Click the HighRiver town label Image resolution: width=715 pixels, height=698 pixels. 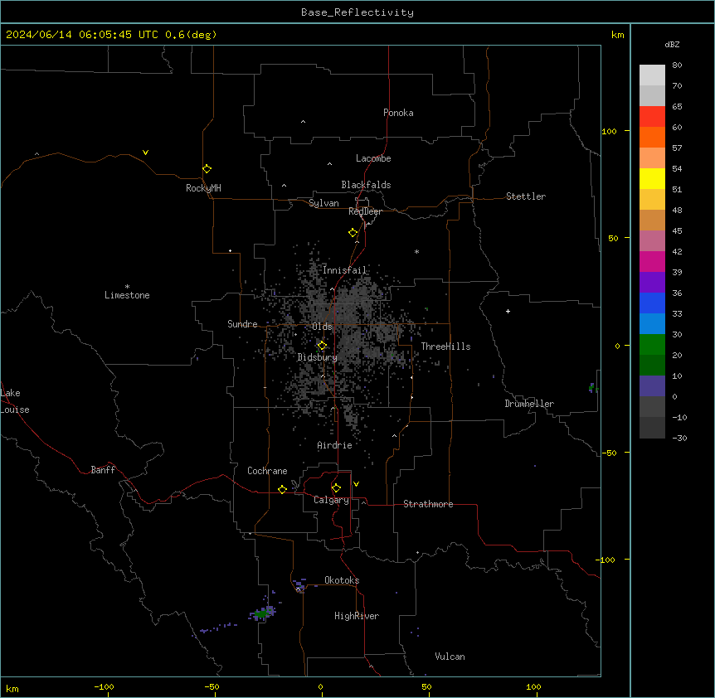click(x=357, y=616)
